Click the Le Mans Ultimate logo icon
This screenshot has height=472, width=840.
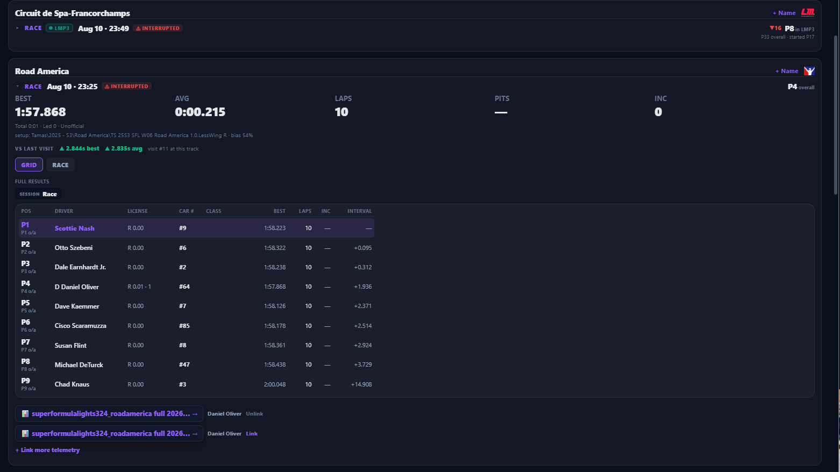[x=808, y=12]
